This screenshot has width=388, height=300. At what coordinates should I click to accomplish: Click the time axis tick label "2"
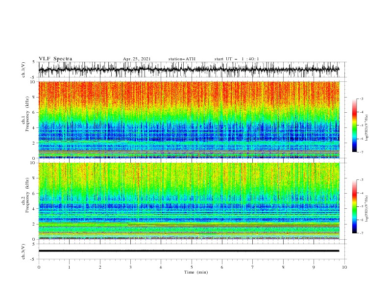[x=100, y=267]
